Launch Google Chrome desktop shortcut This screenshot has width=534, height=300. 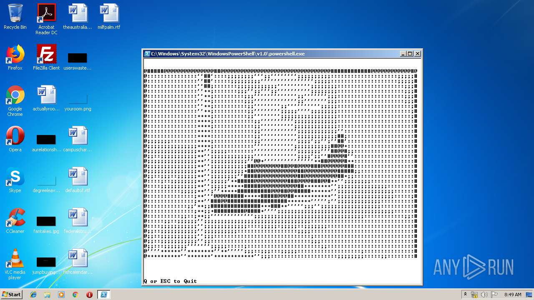click(x=15, y=101)
